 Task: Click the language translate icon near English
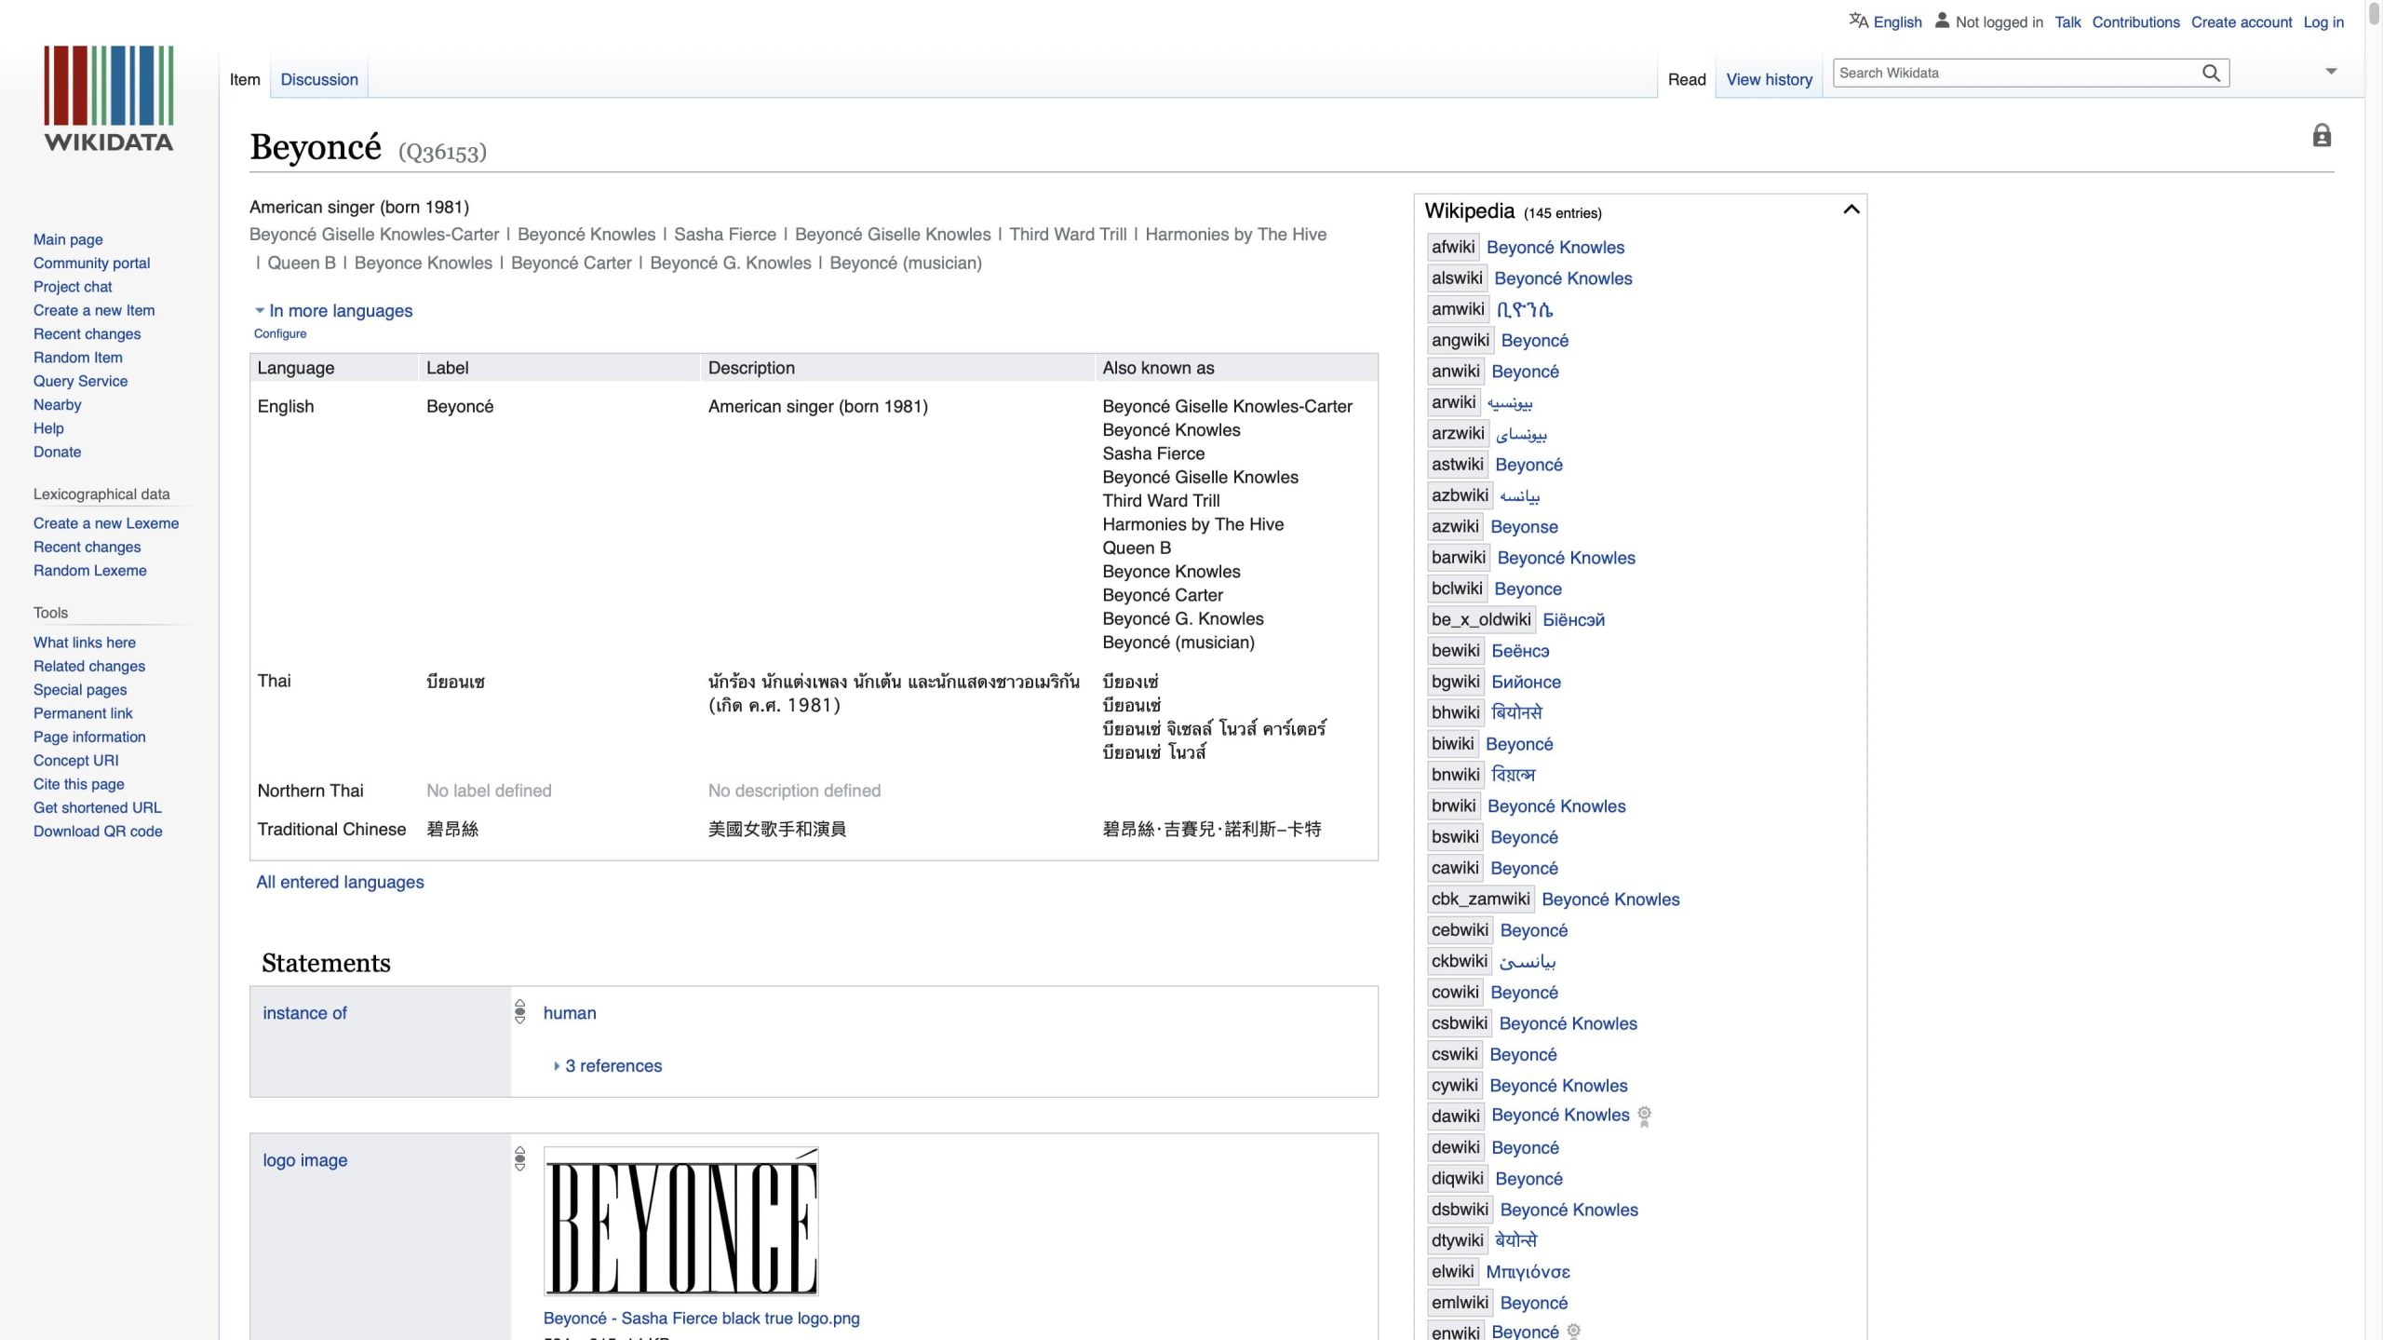(1858, 20)
